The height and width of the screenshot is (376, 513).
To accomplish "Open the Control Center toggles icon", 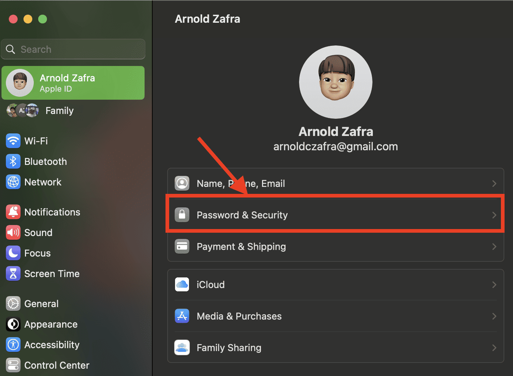I will click(x=13, y=365).
